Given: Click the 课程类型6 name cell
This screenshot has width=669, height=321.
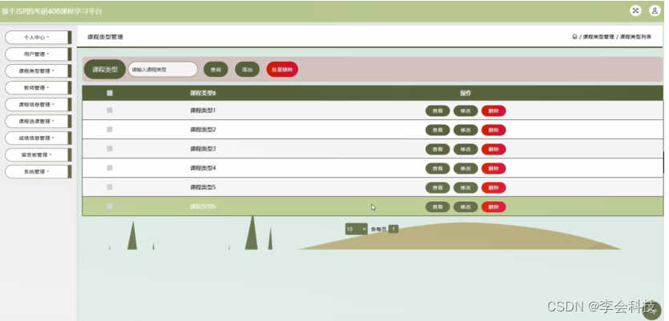Looking at the screenshot, I should [x=203, y=207].
